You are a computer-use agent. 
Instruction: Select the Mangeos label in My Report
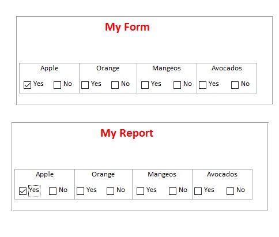(162, 174)
